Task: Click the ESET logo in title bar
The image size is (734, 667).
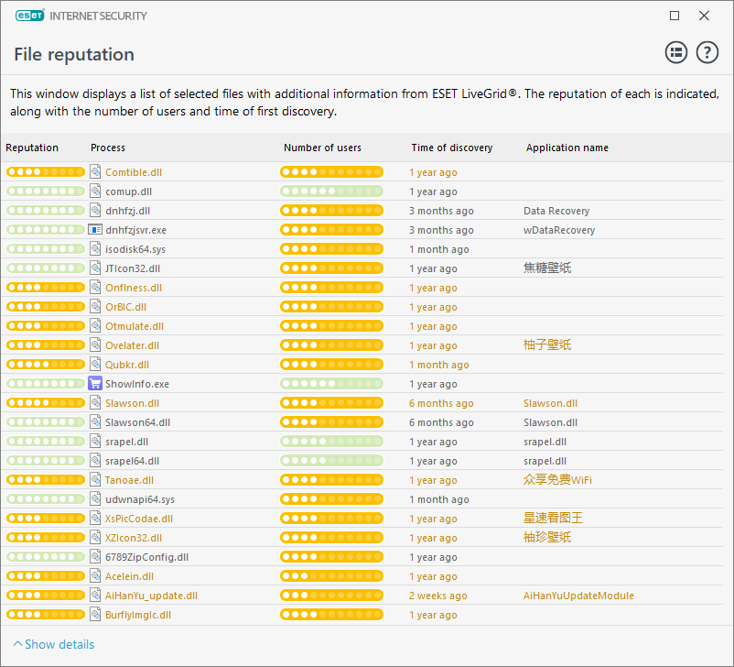Action: tap(30, 16)
